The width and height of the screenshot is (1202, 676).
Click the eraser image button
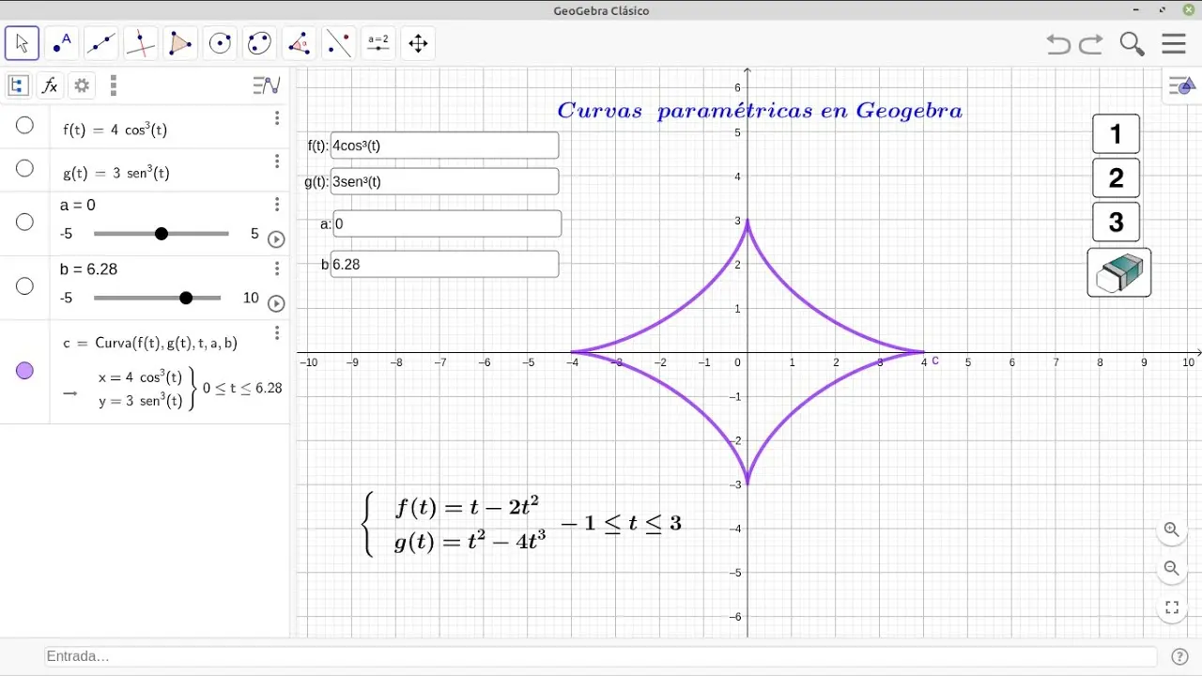(x=1119, y=272)
